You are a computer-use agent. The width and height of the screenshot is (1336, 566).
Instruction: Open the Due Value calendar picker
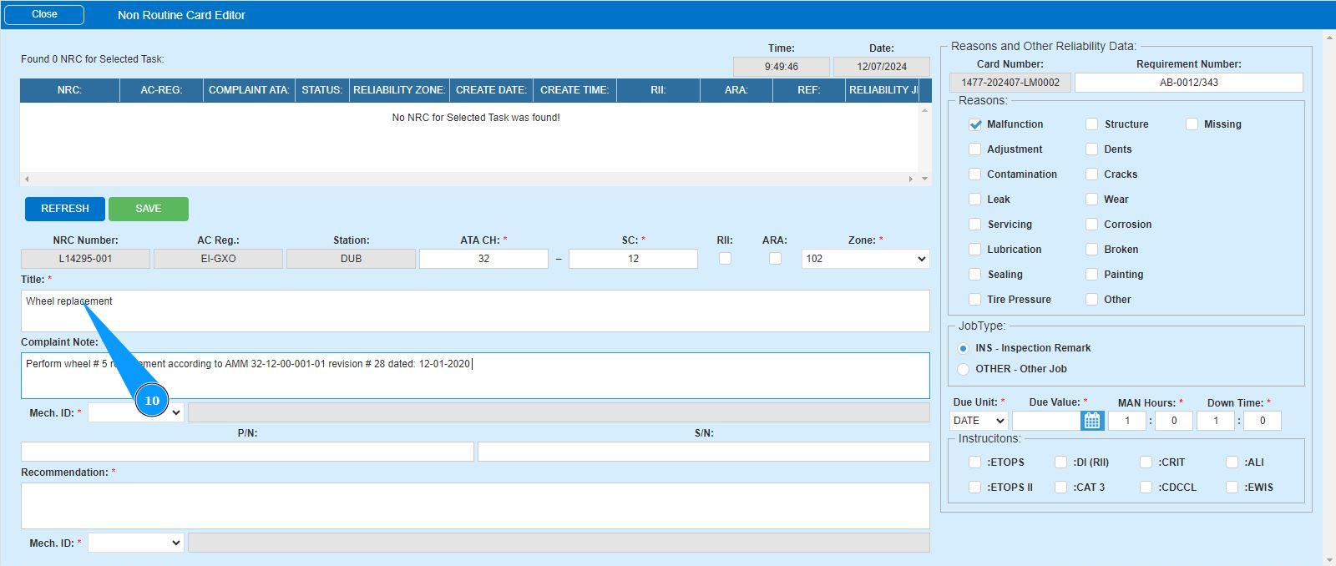pyautogui.click(x=1091, y=421)
